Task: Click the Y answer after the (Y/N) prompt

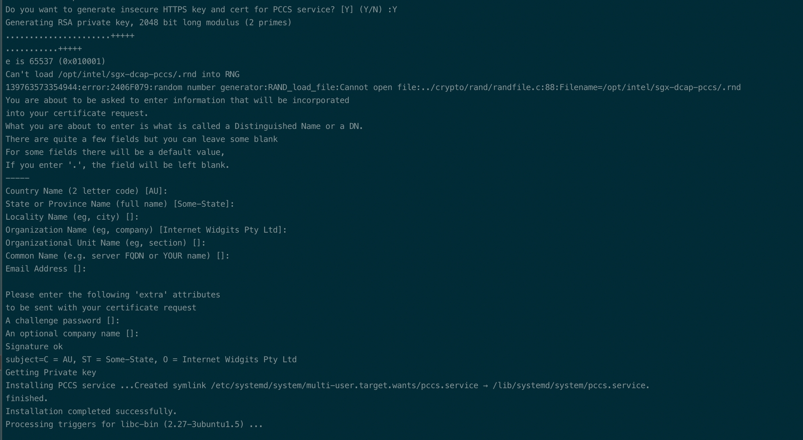Action: point(394,10)
